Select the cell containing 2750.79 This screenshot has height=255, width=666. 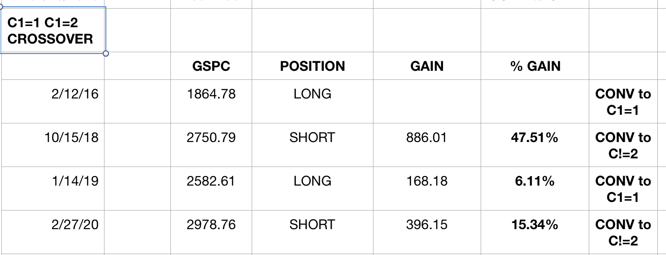point(211,137)
